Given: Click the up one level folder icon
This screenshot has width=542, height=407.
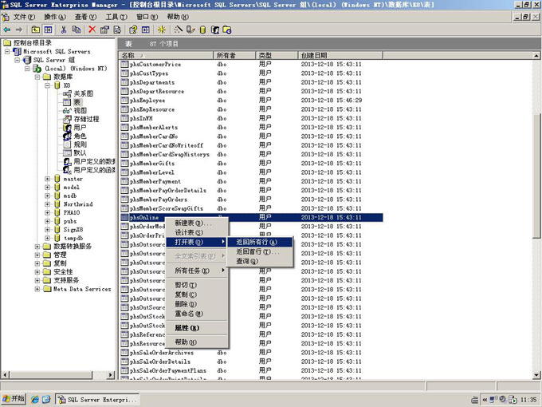Looking at the screenshot, I should pyautogui.click(x=37, y=30).
